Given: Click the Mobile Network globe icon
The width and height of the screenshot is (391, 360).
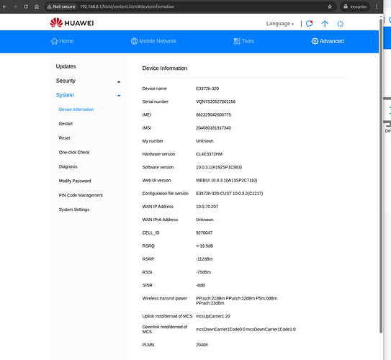Looking at the screenshot, I should [134, 41].
